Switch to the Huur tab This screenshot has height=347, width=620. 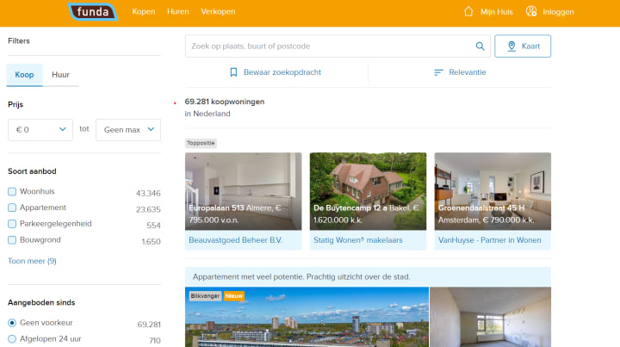(x=60, y=75)
